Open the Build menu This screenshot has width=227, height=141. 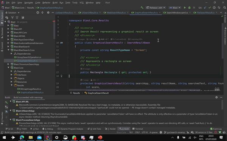[55, 3]
